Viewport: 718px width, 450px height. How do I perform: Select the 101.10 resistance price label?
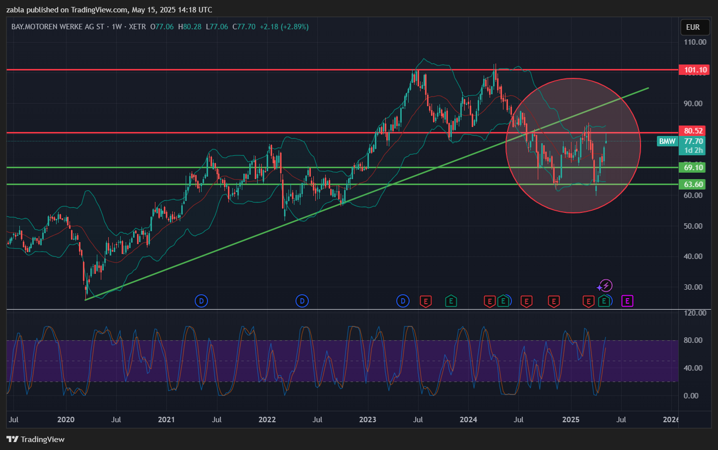(694, 70)
